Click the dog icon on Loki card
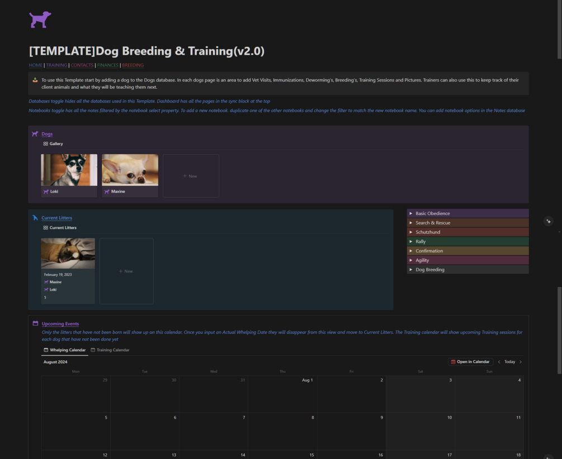This screenshot has height=459, width=562. pyautogui.click(x=46, y=192)
